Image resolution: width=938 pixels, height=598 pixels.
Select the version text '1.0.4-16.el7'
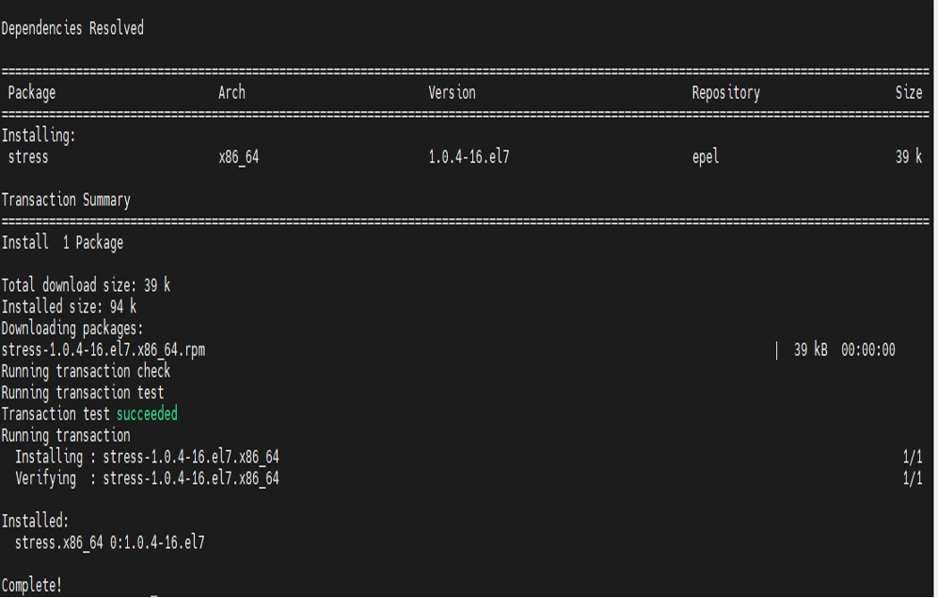pos(469,157)
